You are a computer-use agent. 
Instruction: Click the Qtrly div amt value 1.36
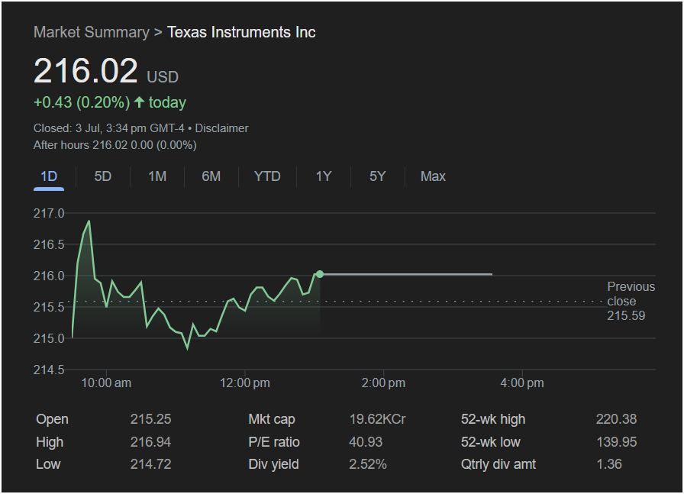click(609, 464)
